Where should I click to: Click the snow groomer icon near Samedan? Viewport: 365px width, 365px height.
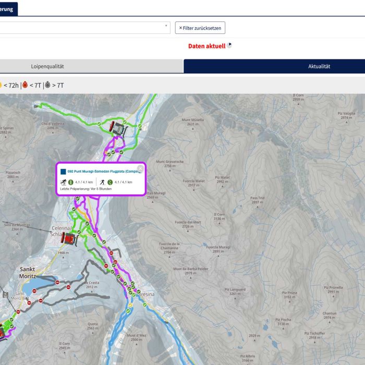coord(117,127)
